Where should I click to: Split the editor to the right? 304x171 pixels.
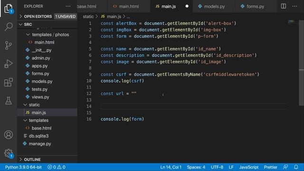[284, 6]
